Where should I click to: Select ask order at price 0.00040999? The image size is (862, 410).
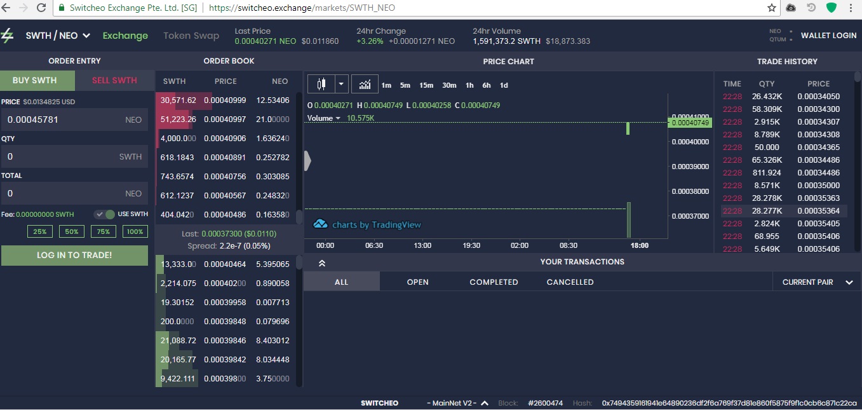click(226, 100)
